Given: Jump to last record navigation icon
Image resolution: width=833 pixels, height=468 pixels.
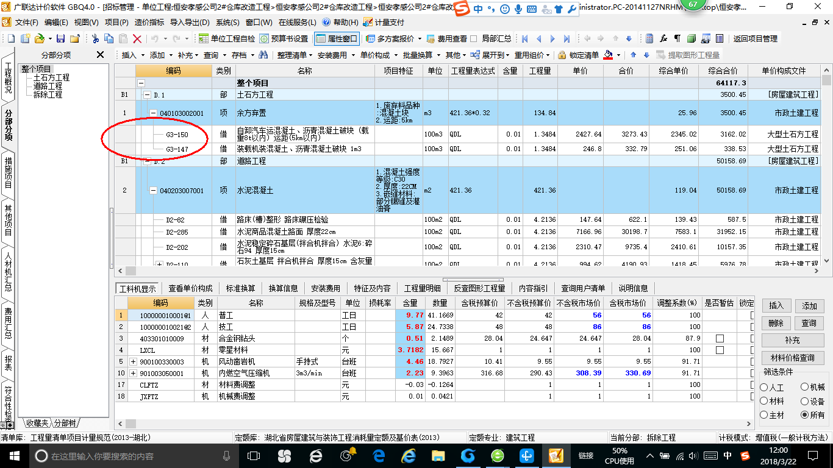Looking at the screenshot, I should pyautogui.click(x=567, y=38).
